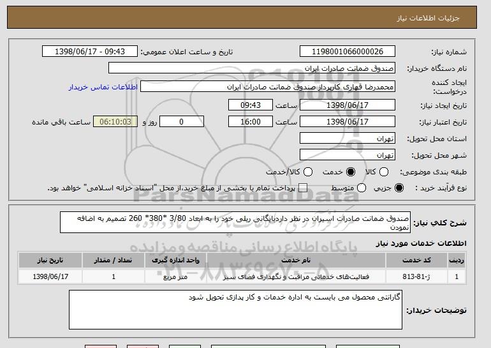Click the نام خدمت column header
This screenshot has height=348, width=491.
[296, 261]
